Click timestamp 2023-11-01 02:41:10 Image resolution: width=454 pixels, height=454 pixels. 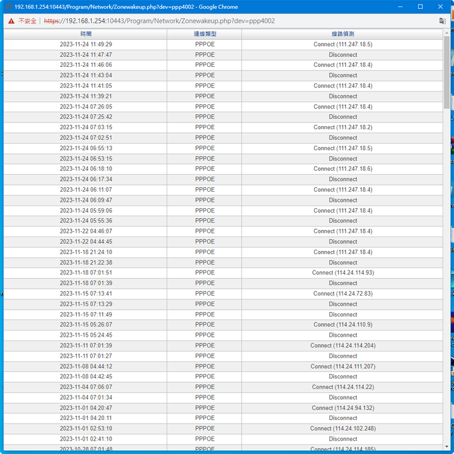pyautogui.click(x=86, y=439)
